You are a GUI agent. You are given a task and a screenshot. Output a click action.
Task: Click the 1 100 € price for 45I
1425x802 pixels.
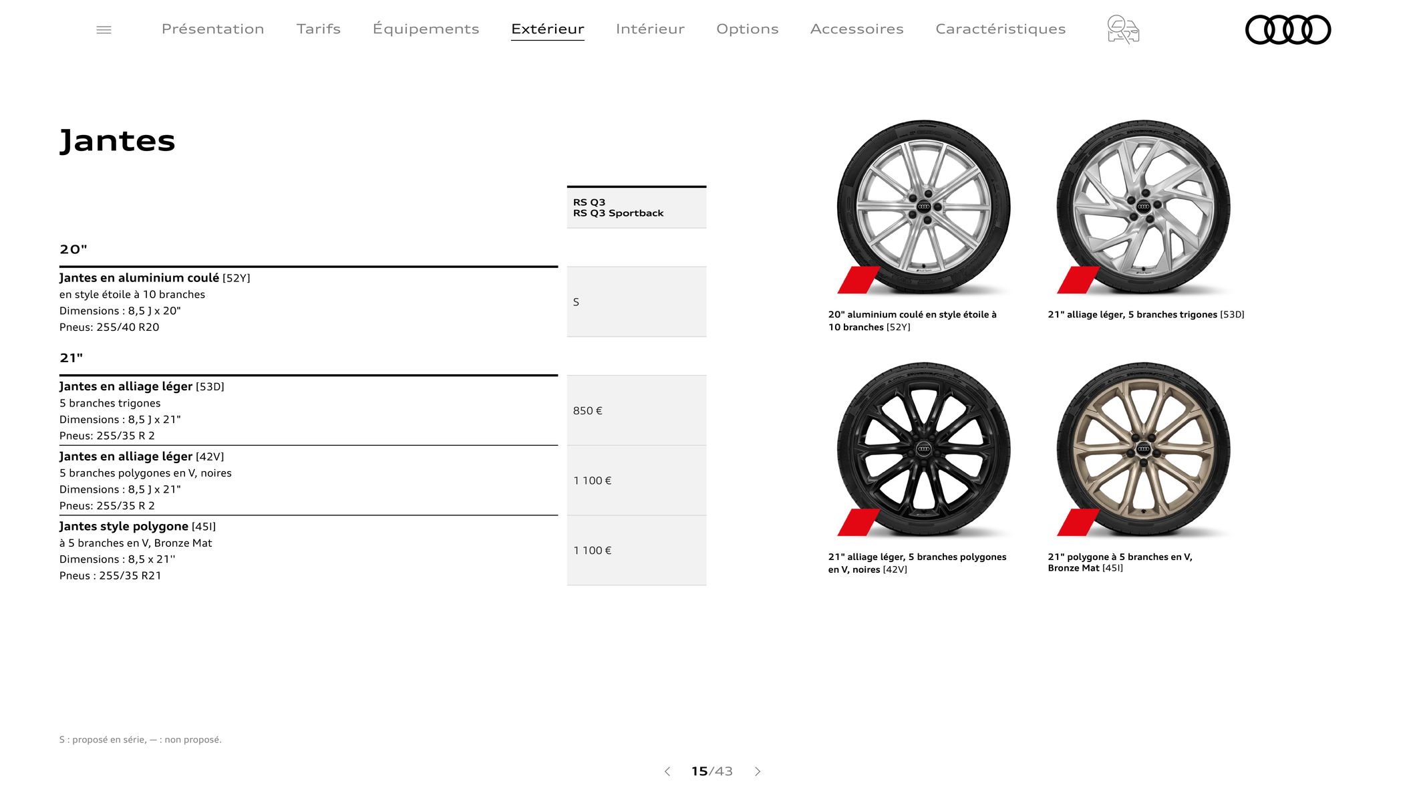(636, 550)
